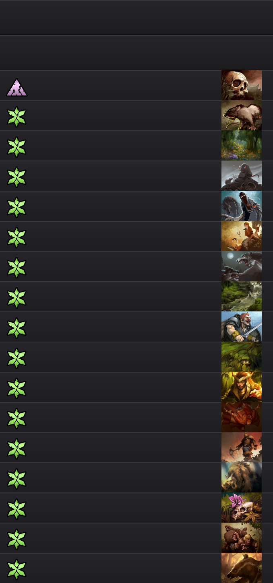This screenshot has height=583, width=273.
Task: Open the red-haired girl with birds thumbnail
Action: click(x=242, y=236)
